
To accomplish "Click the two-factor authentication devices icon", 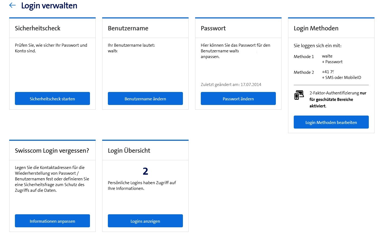I will coord(299,95).
